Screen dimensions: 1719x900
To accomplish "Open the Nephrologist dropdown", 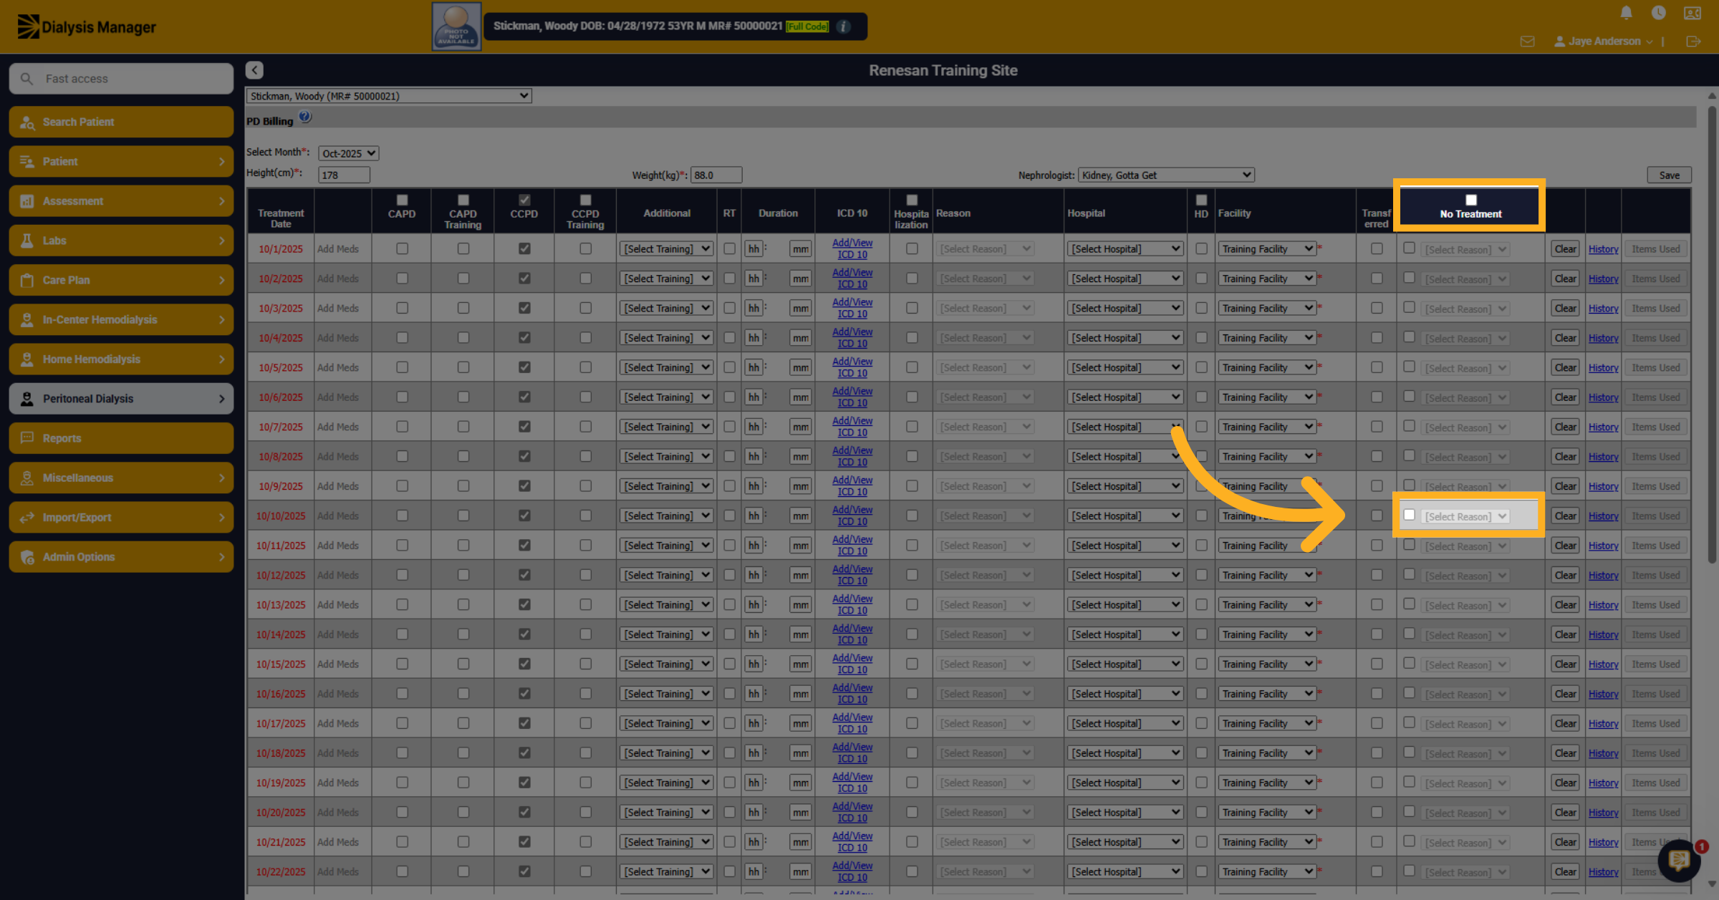I will click(x=1166, y=175).
